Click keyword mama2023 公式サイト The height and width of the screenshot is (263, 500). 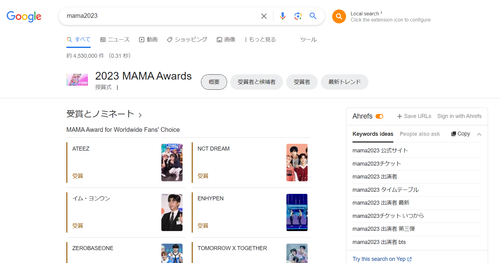[380, 151]
